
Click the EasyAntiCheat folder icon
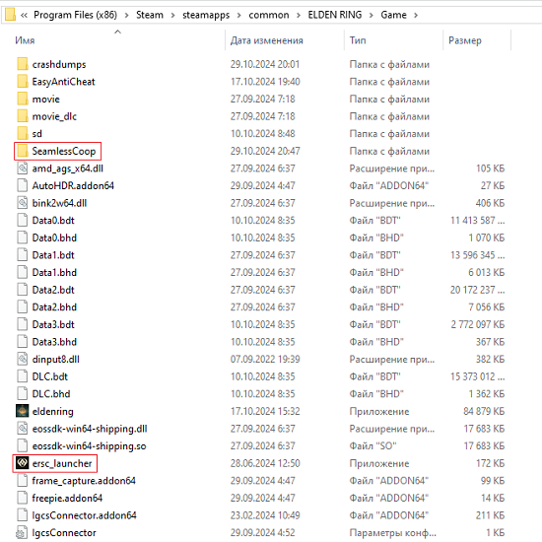[23, 81]
